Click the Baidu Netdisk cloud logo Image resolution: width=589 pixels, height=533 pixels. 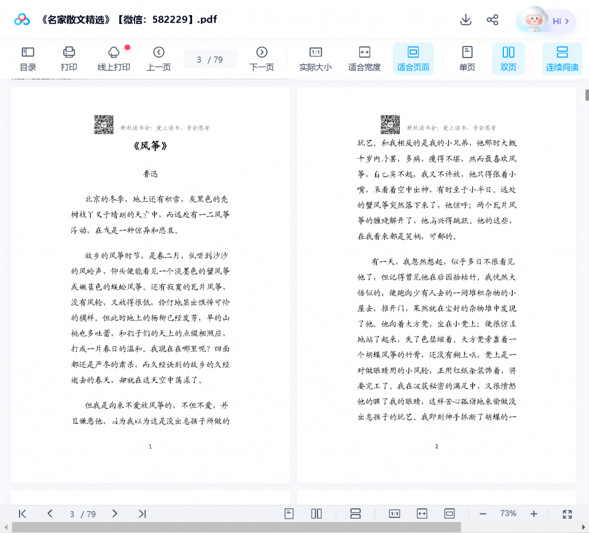pos(22,20)
